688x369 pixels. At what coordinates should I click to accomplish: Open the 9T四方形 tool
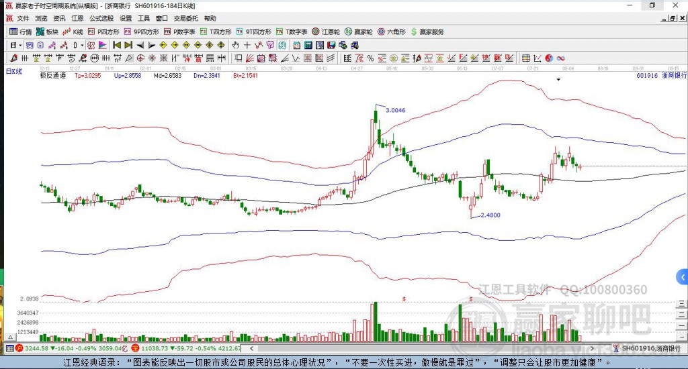point(253,32)
